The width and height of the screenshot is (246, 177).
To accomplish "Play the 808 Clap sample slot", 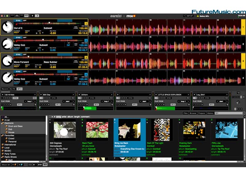I will 41,95.
